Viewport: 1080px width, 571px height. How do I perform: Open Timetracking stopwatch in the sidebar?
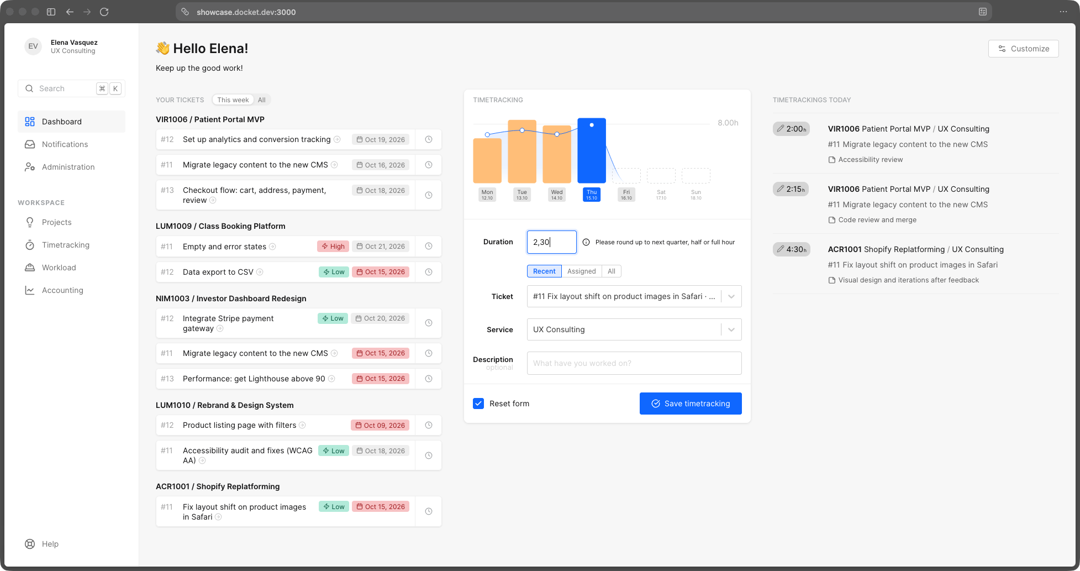pos(71,245)
